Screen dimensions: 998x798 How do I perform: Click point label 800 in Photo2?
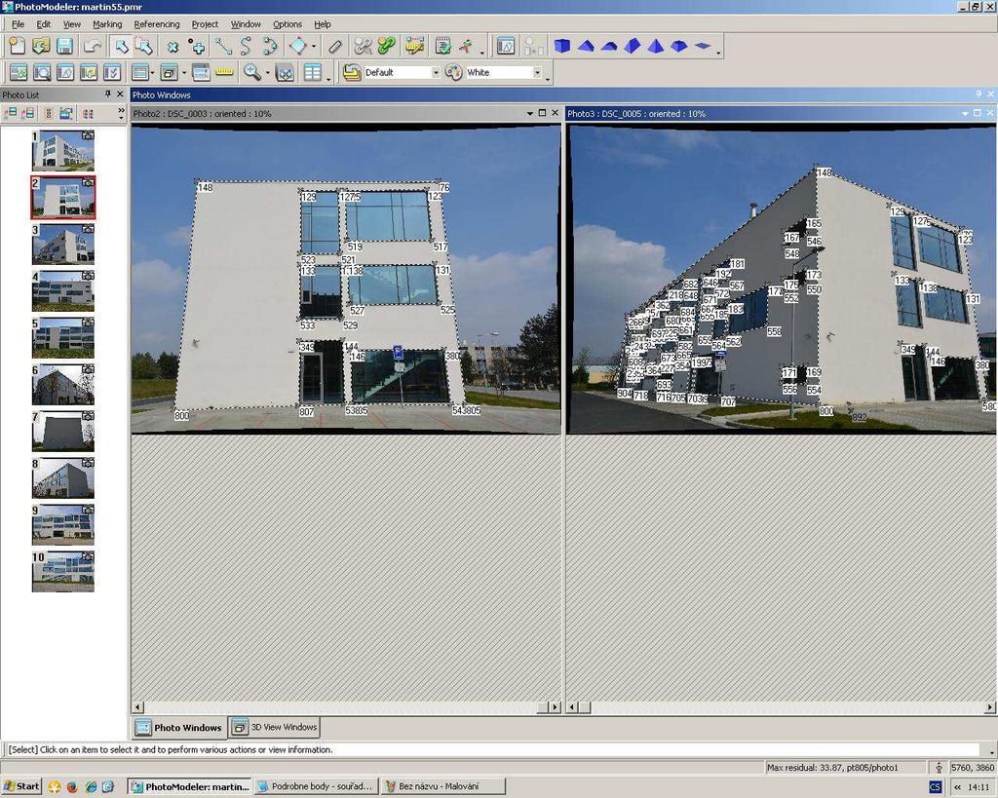(x=181, y=415)
